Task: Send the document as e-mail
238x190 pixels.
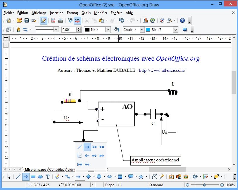Action: [x=34, y=20]
